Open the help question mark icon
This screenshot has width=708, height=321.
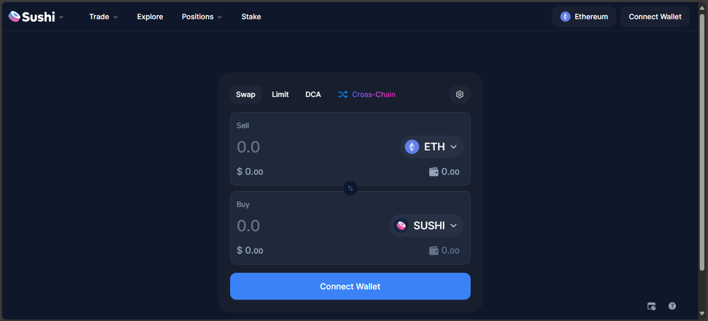[672, 306]
